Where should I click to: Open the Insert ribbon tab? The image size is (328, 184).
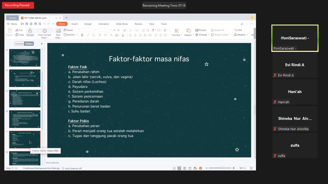point(75,24)
